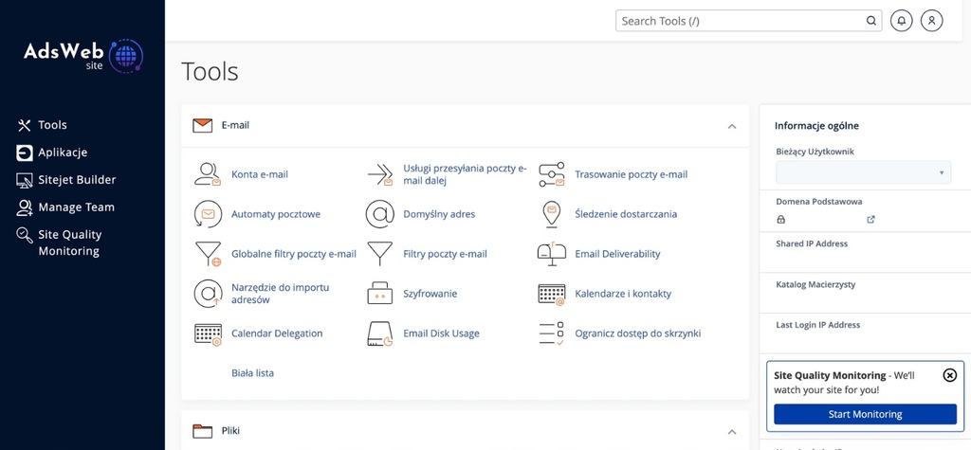This screenshot has width=971, height=450.
Task: Open the Email Deliverability mailbox icon
Action: (x=551, y=254)
